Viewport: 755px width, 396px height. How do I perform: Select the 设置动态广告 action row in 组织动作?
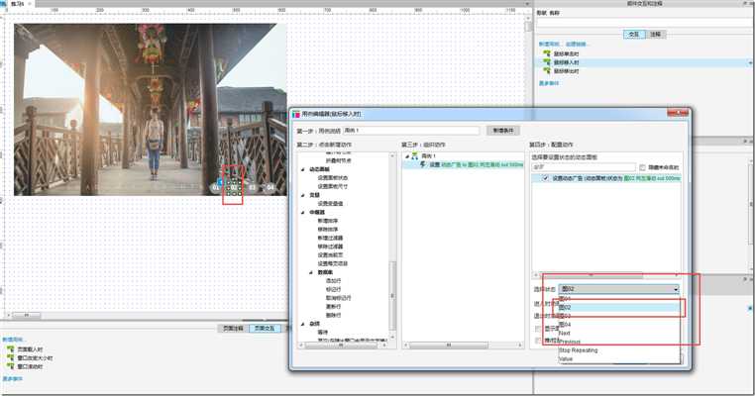pyautogui.click(x=464, y=164)
